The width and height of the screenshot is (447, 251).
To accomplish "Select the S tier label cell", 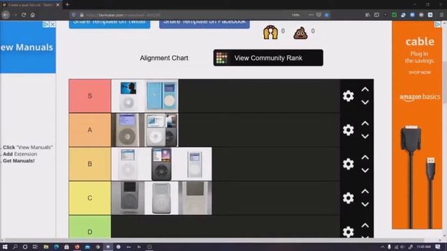I will coord(90,96).
